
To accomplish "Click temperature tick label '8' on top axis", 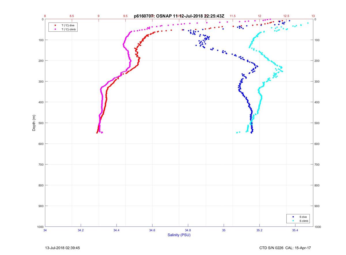I will (45, 16).
